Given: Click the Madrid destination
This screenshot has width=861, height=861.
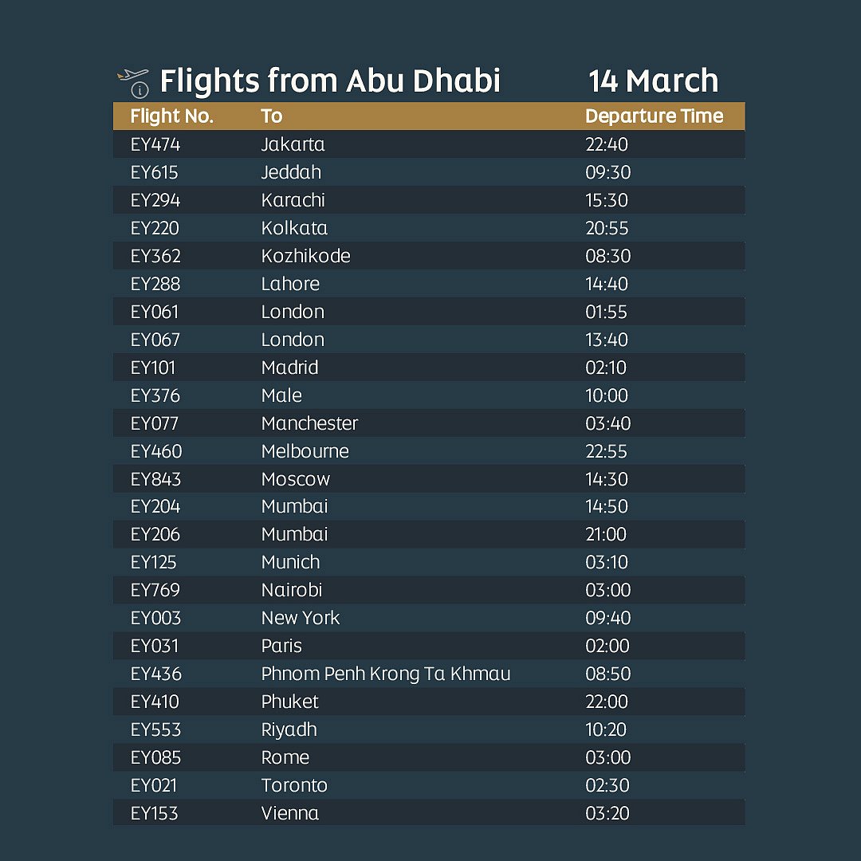Looking at the screenshot, I should tap(289, 368).
